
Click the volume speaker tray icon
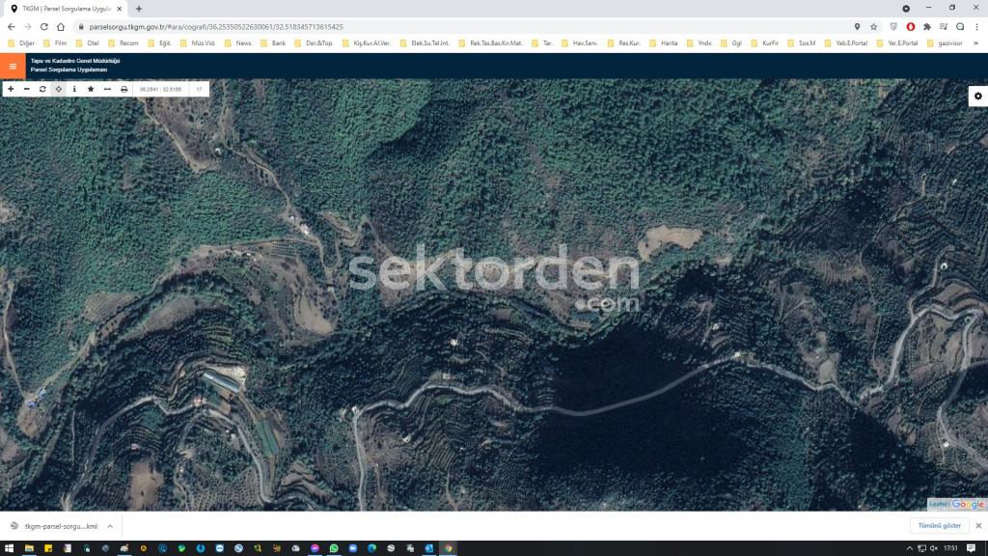[933, 548]
